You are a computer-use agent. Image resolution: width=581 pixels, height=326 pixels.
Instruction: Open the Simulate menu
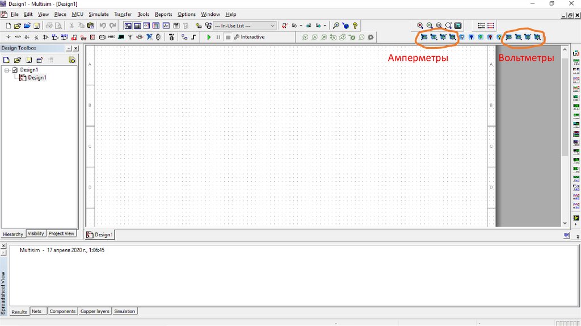point(98,14)
